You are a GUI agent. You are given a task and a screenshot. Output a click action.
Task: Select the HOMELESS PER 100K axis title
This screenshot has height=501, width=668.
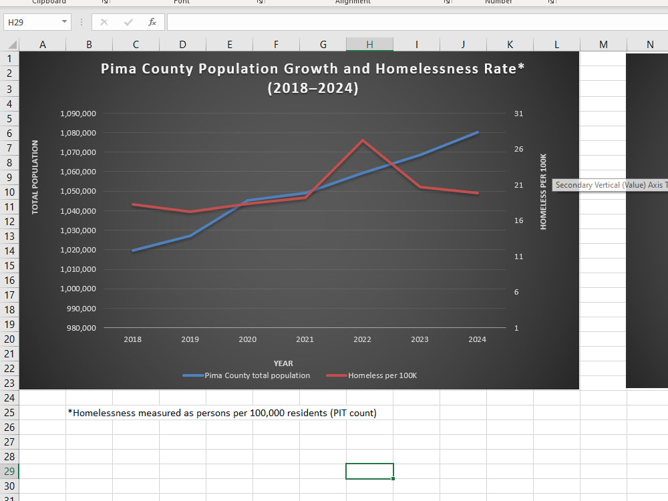(543, 192)
